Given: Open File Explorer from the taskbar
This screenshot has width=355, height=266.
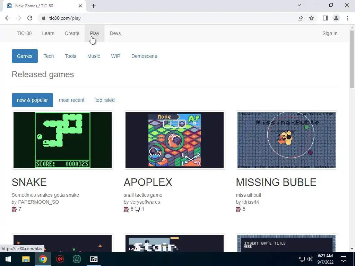Looking at the screenshot, I should [26, 259].
